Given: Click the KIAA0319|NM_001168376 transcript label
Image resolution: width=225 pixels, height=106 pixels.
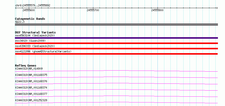Looking at the screenshot, I should pos(31,81).
